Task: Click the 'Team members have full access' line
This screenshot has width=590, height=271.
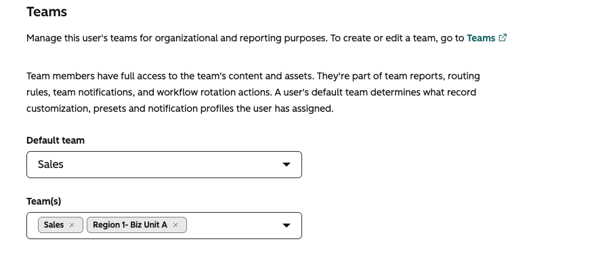Action: (x=253, y=76)
